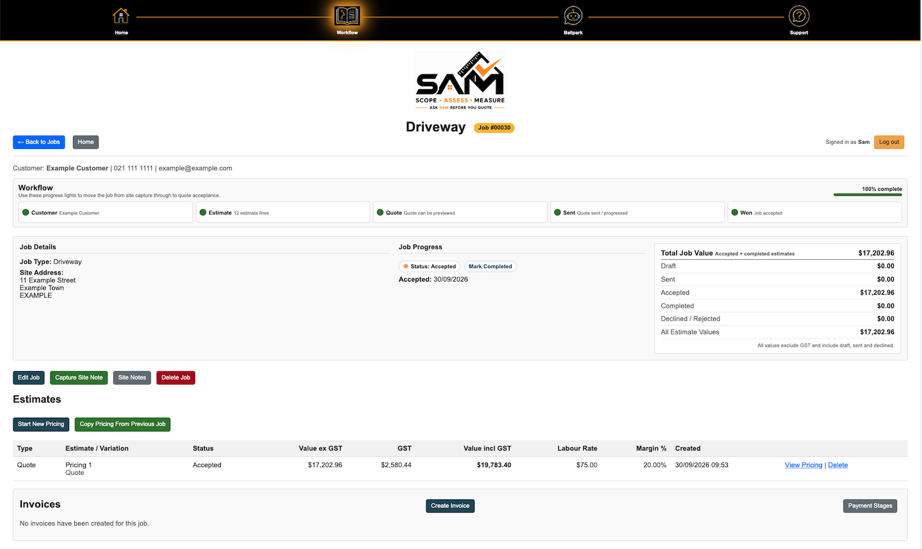
Task: Click the 100% complete progress bar
Action: click(868, 195)
